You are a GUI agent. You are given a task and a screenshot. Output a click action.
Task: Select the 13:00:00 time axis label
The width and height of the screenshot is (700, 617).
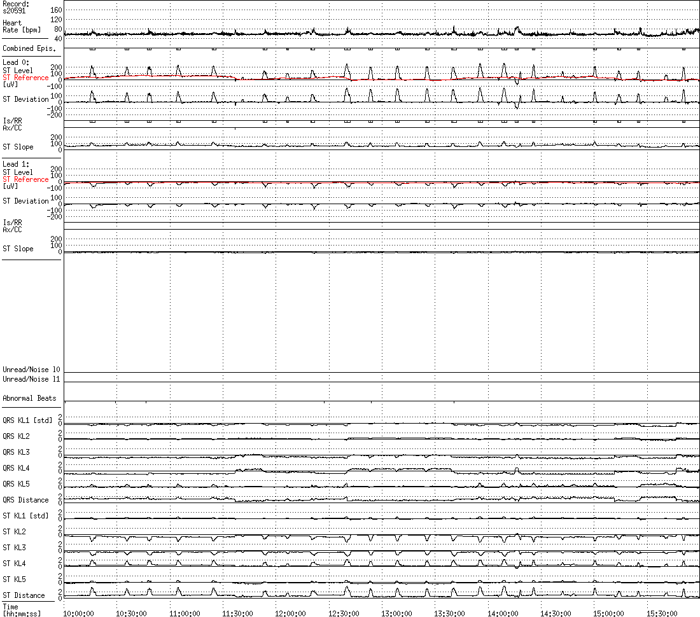click(x=396, y=613)
